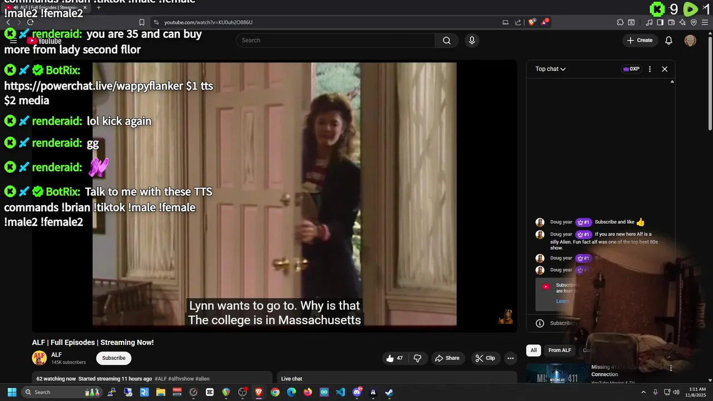Toggle the browser sidebar panel
Screen dimensions: 713x401
tap(660, 22)
